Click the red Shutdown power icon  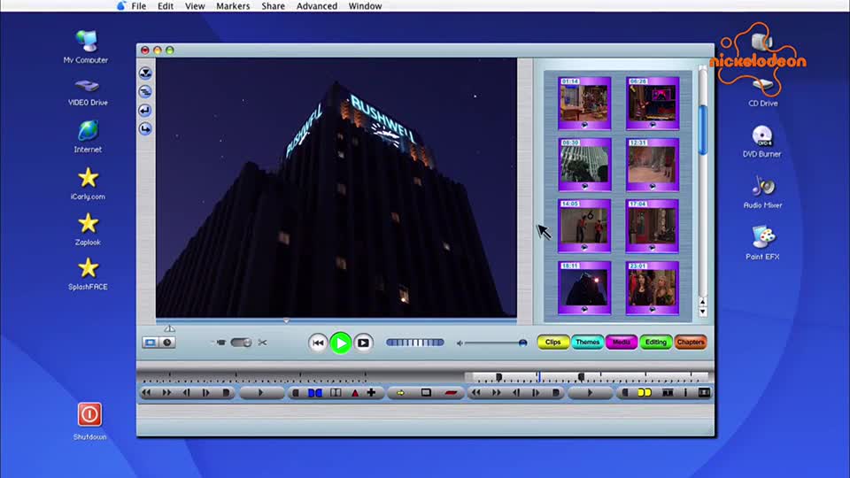click(x=89, y=414)
